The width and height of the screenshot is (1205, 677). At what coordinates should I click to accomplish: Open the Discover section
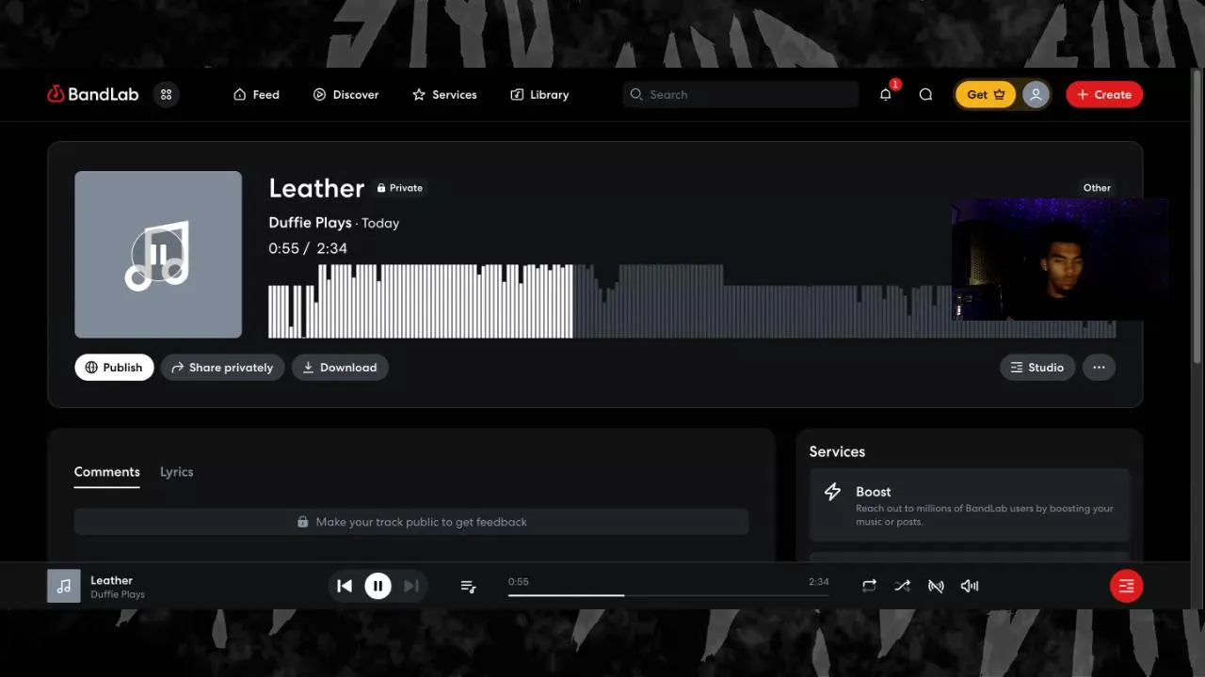point(345,94)
